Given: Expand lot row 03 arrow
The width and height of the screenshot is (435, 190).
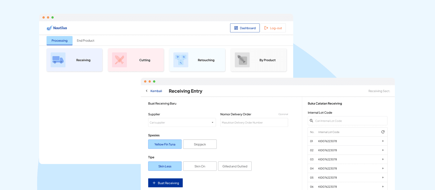Looking at the screenshot, I should pyautogui.click(x=383, y=159).
